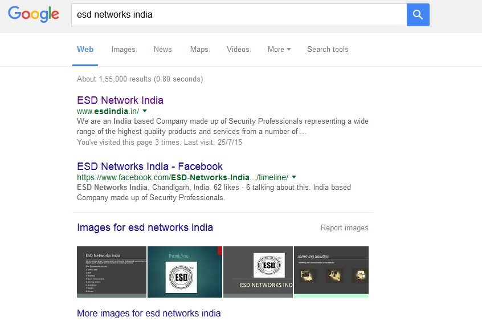Click the blue search magnifier button
The image size is (482, 325).
point(418,15)
